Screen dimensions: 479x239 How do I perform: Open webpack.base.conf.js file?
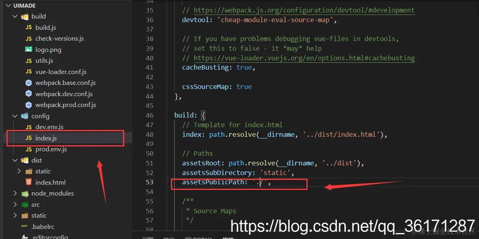66,82
